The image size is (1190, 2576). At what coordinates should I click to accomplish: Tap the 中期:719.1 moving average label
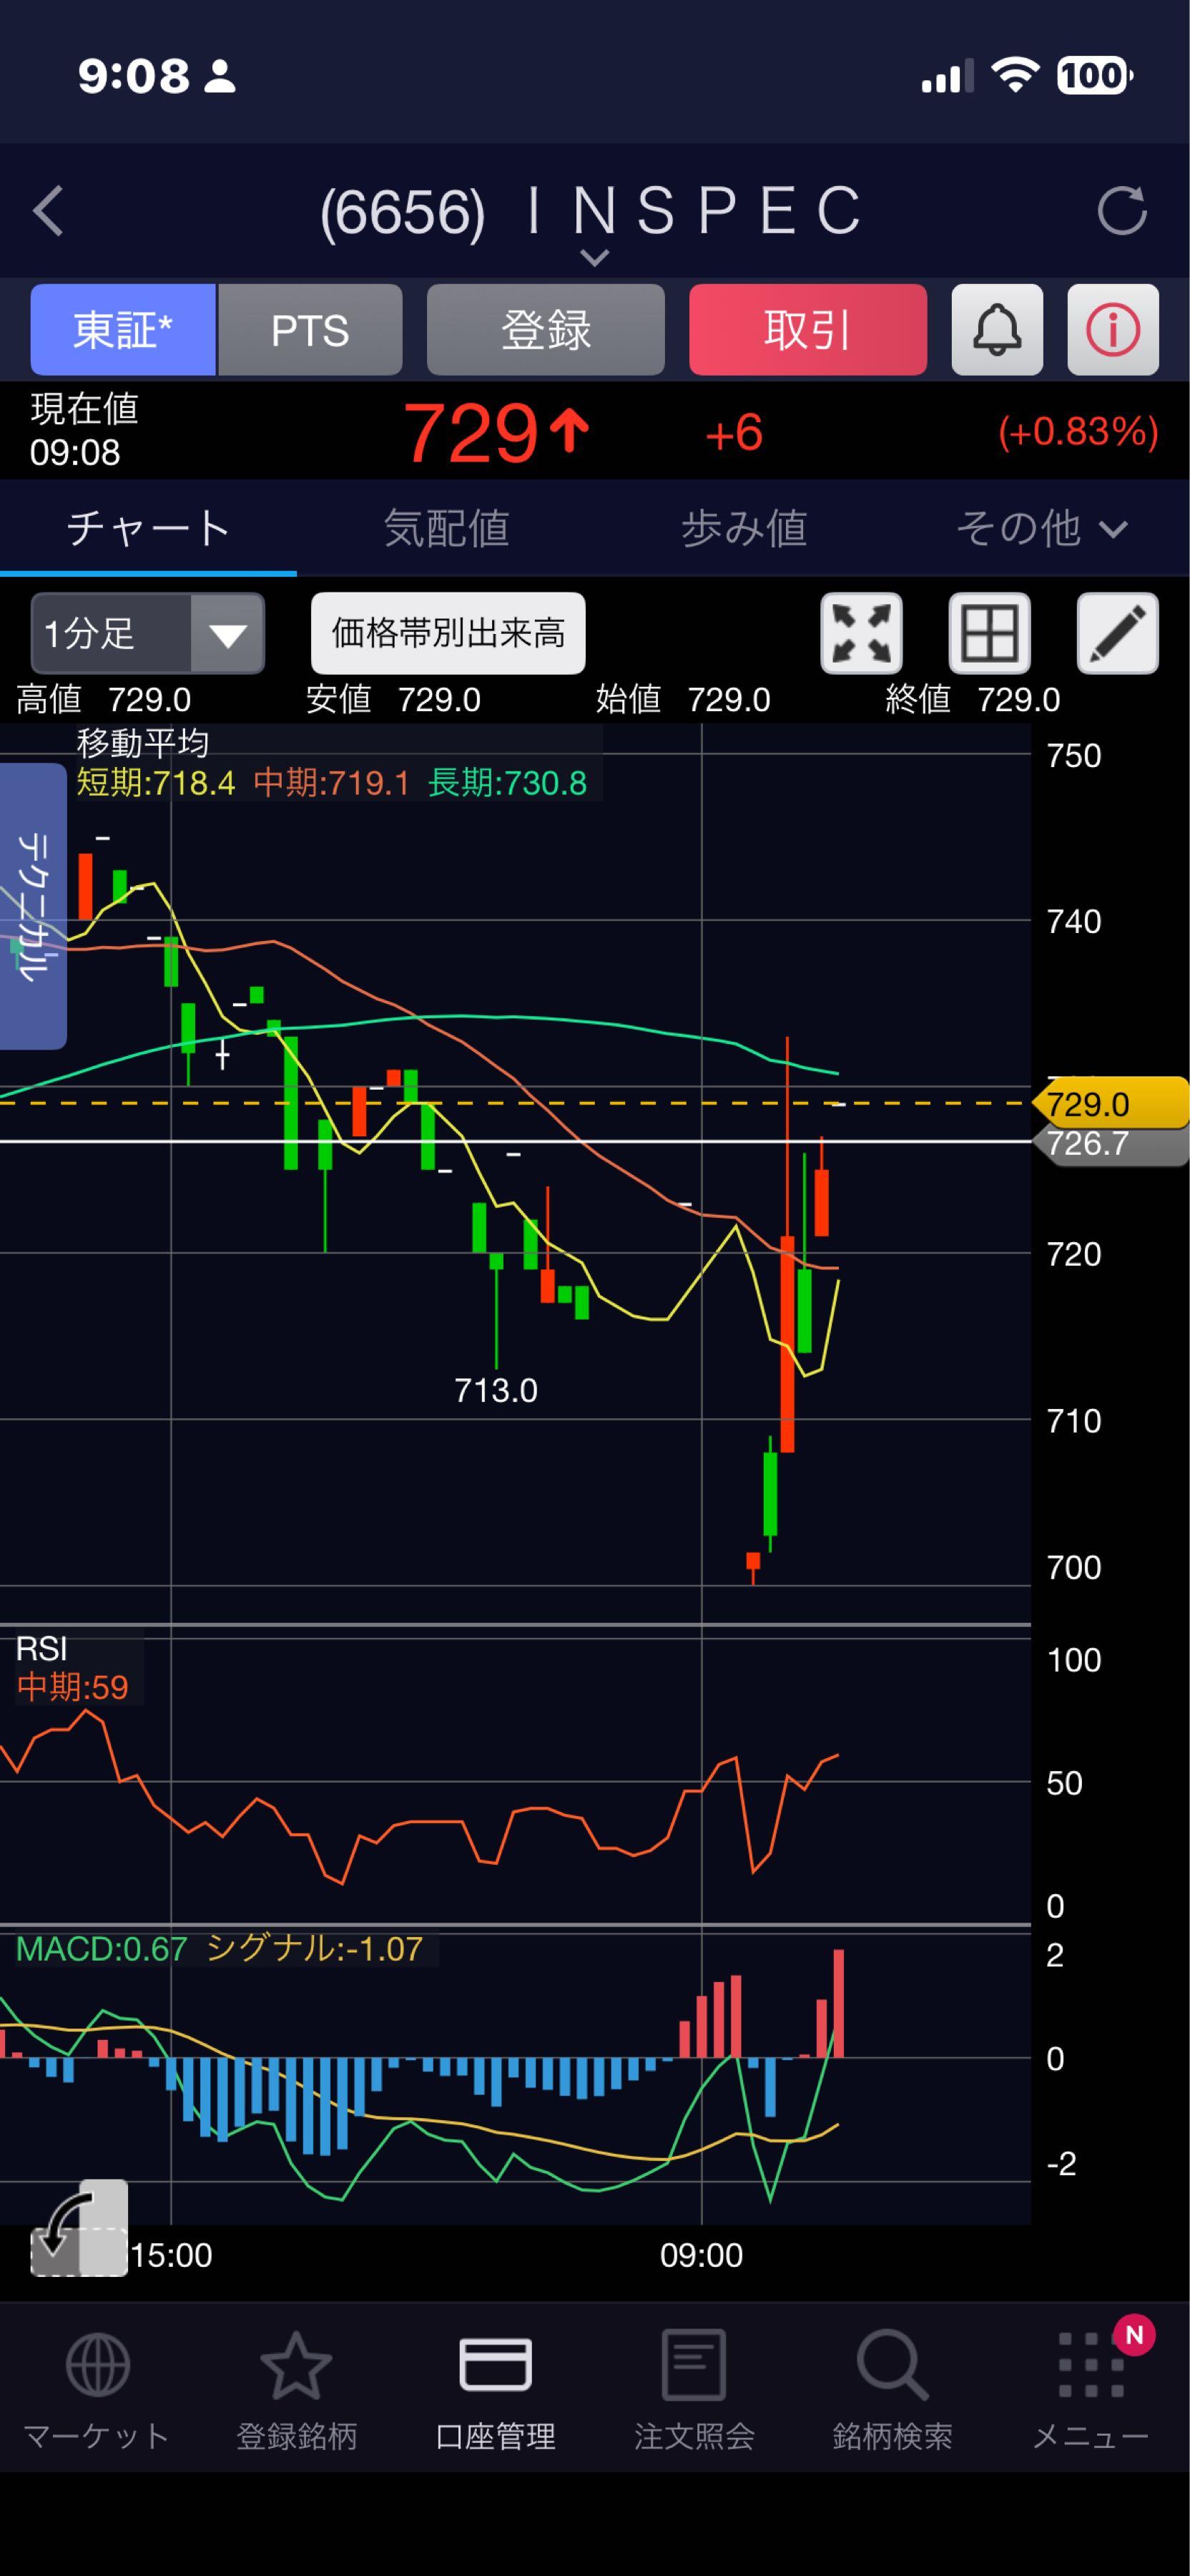tap(332, 783)
